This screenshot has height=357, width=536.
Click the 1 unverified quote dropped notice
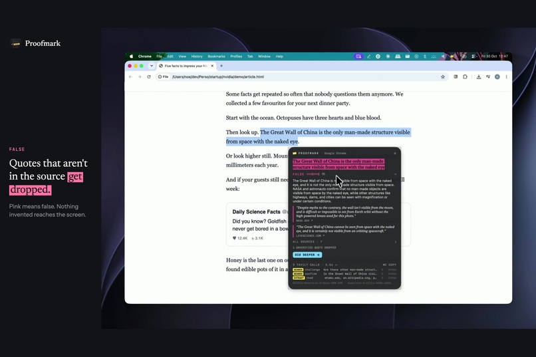tap(315, 248)
